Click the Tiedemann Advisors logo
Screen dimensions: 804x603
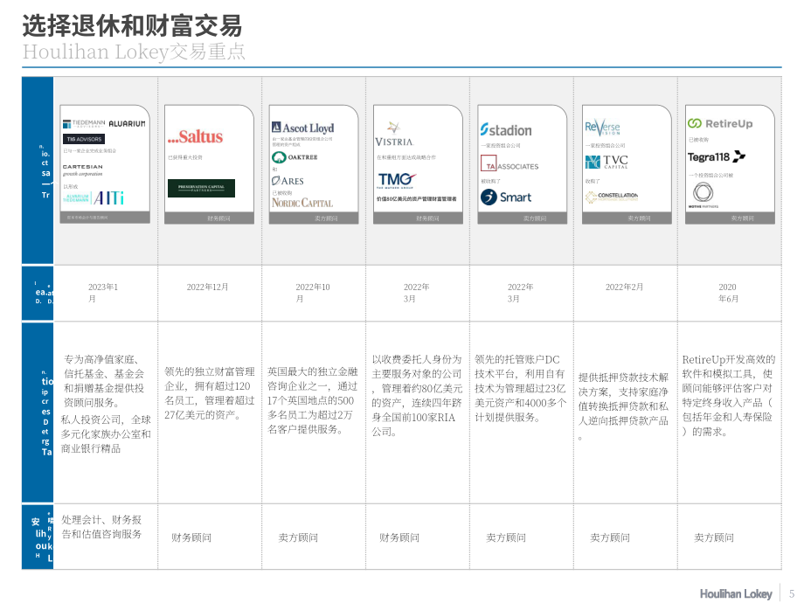(84, 123)
